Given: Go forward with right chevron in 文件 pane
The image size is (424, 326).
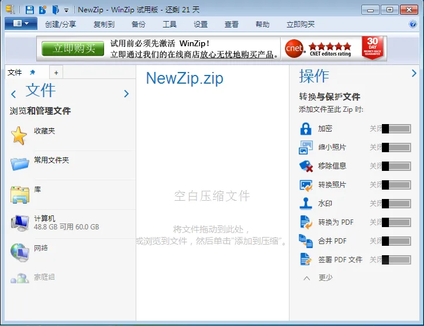Looking at the screenshot, I should point(126,94).
